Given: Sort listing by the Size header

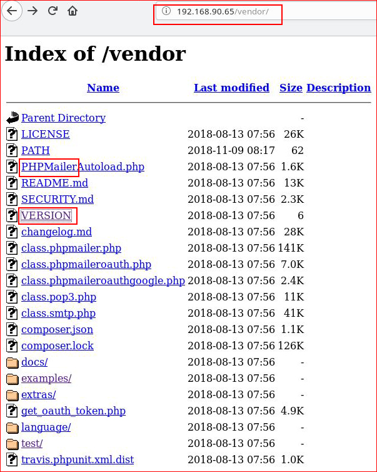Looking at the screenshot, I should click(x=291, y=88).
